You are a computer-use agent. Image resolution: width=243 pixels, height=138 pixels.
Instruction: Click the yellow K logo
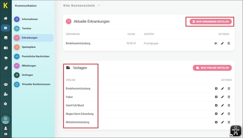coord(5,5)
